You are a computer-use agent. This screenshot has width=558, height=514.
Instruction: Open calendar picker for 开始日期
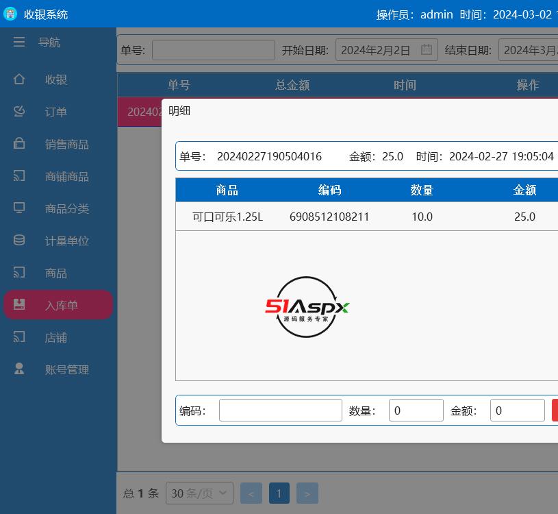coord(427,50)
